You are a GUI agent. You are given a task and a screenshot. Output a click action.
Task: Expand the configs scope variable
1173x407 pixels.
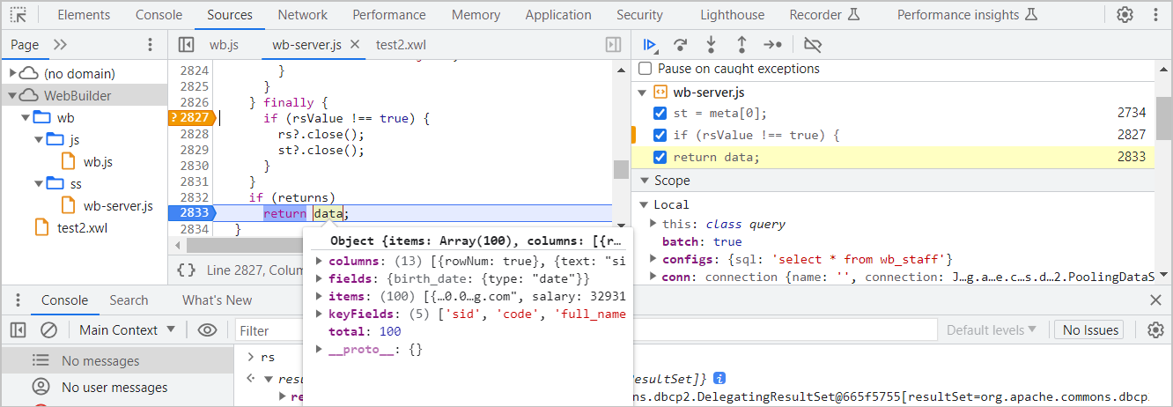pos(653,259)
